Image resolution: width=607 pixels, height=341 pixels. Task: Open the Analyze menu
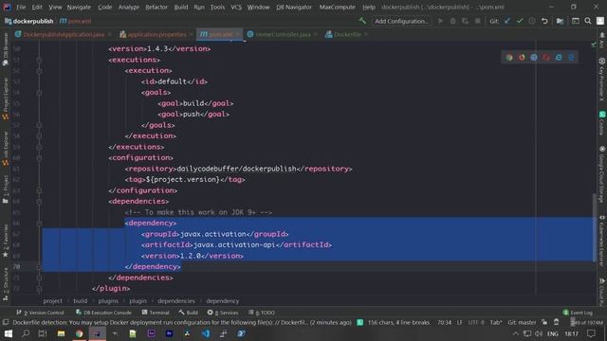click(129, 7)
